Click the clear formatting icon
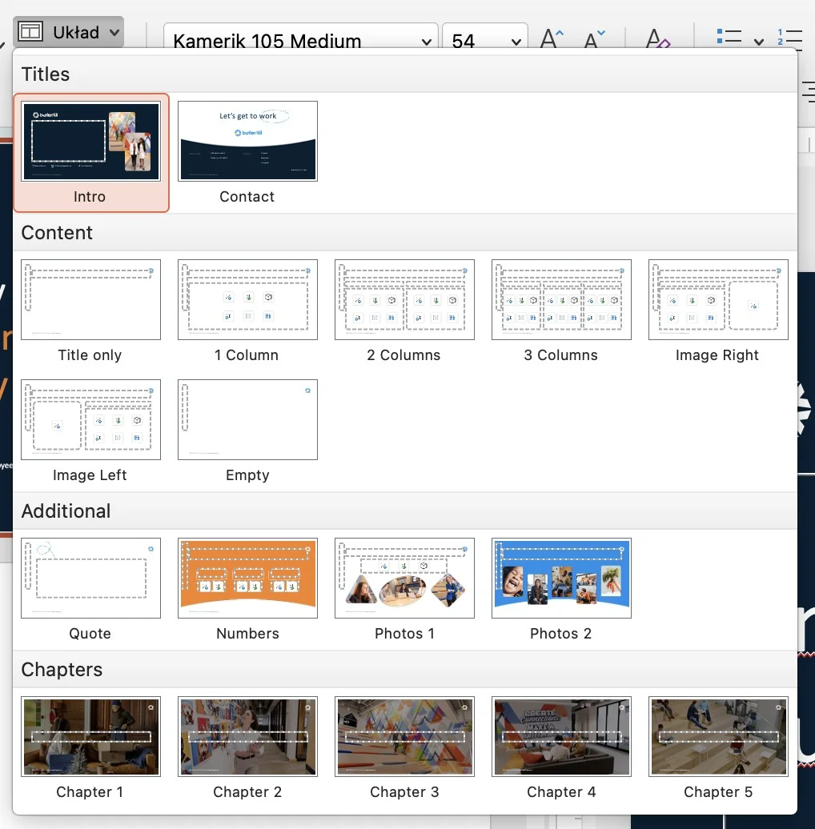The height and width of the screenshot is (829, 815). tap(657, 39)
